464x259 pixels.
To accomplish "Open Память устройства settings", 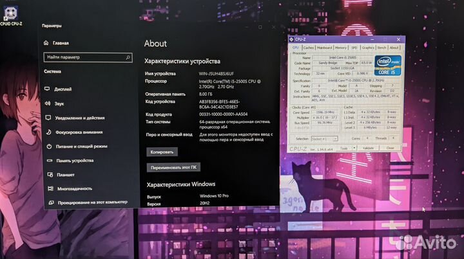I will pyautogui.click(x=75, y=161).
